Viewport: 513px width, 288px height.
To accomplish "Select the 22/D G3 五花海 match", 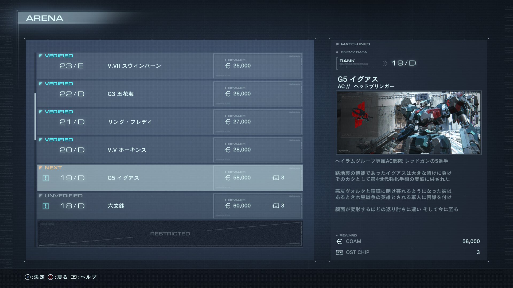I will pyautogui.click(x=170, y=94).
